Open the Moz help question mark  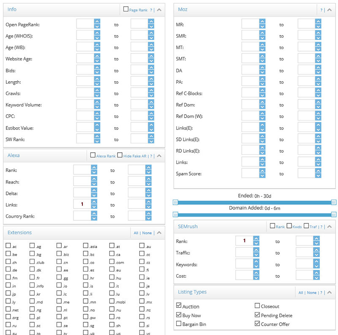pyautogui.click(x=321, y=10)
